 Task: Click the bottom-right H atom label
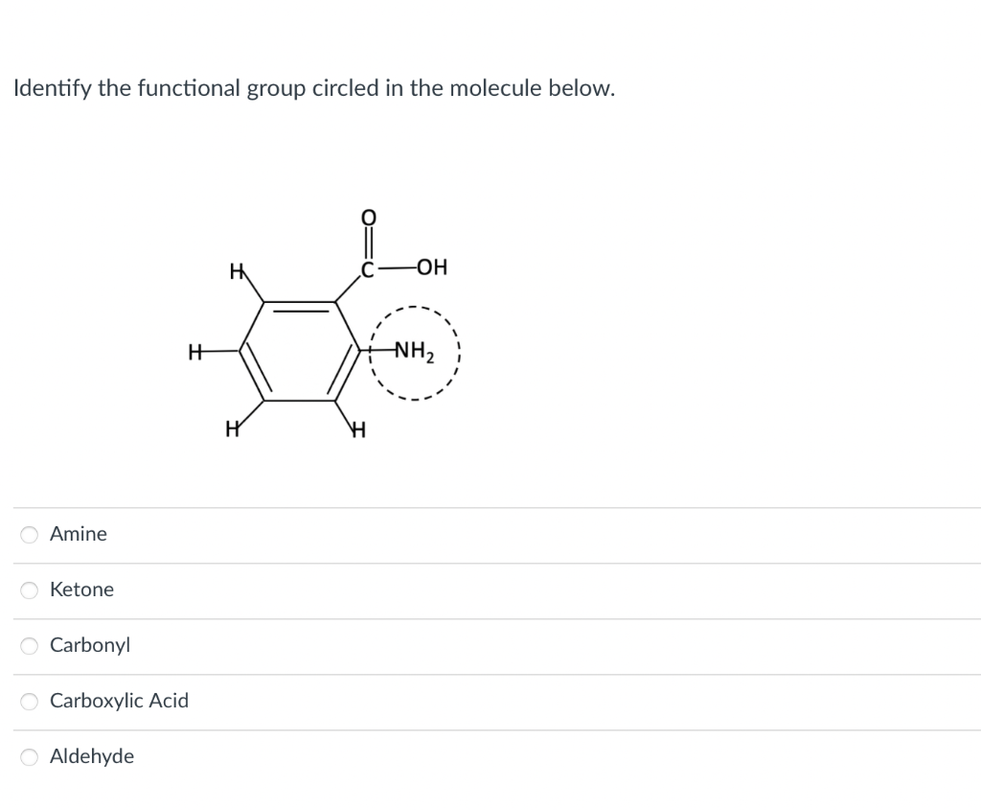click(x=356, y=428)
